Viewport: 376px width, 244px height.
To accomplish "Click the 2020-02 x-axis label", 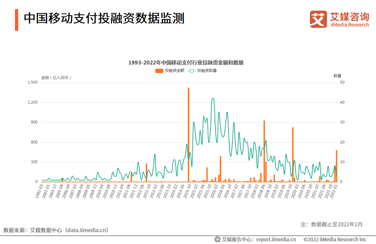I will point(295,191).
